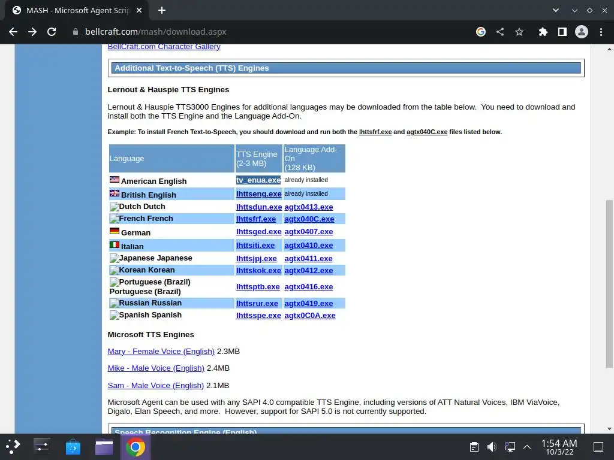Download agtx0413.exe Dutch add-on
The height and width of the screenshot is (460, 614).
pyautogui.click(x=309, y=207)
